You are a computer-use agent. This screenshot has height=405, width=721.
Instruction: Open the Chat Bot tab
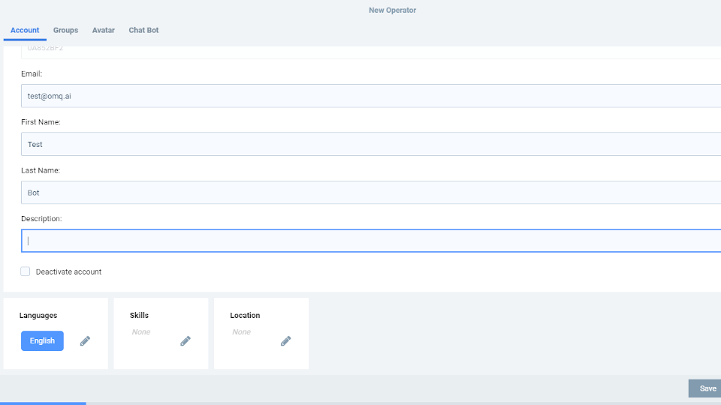143,30
